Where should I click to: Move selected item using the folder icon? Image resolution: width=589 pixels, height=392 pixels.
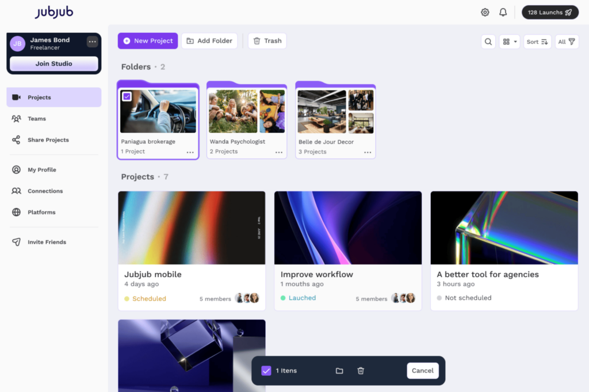coord(339,371)
